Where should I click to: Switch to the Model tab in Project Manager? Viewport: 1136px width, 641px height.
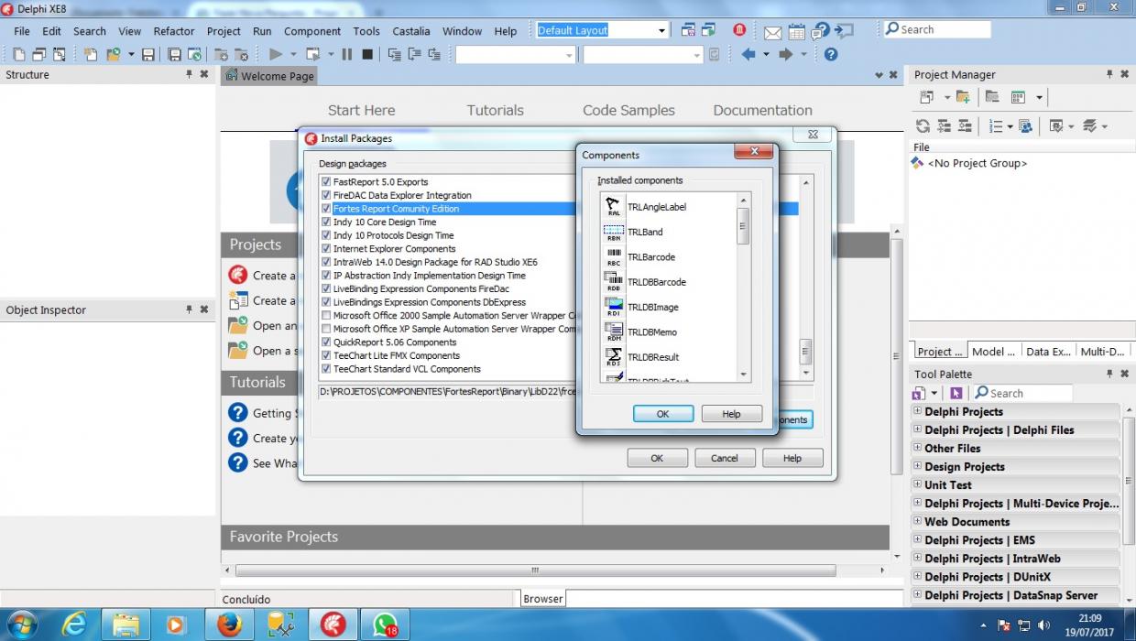point(993,351)
